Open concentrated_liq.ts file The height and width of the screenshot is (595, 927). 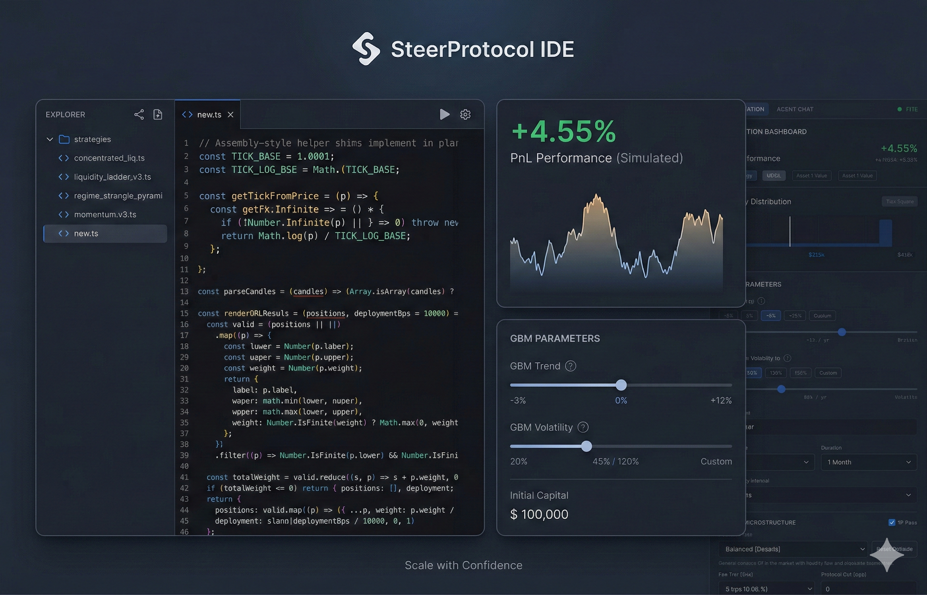tap(105, 158)
